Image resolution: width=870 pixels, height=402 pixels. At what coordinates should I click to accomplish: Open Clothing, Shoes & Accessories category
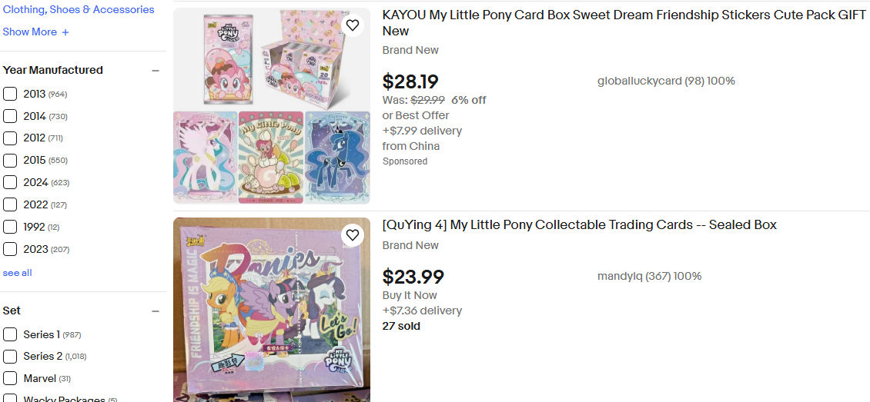[x=79, y=10]
